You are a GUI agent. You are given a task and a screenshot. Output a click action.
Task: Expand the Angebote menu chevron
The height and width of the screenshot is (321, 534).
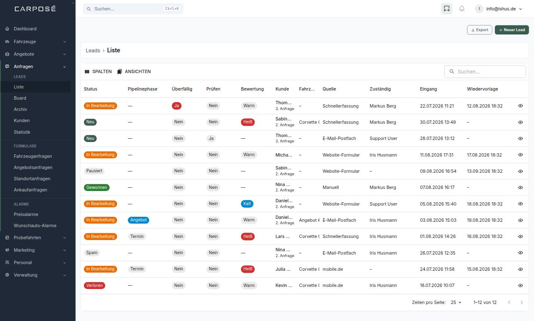pyautogui.click(x=64, y=54)
